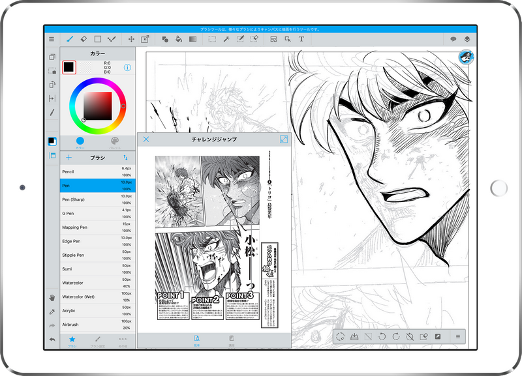Open the main hamburger menu in top toolbar

click(x=52, y=39)
